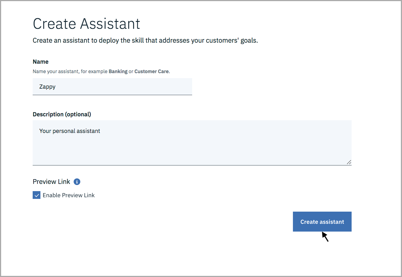This screenshot has width=402, height=277.
Task: Click the Preview Link label text
Action: [51, 182]
